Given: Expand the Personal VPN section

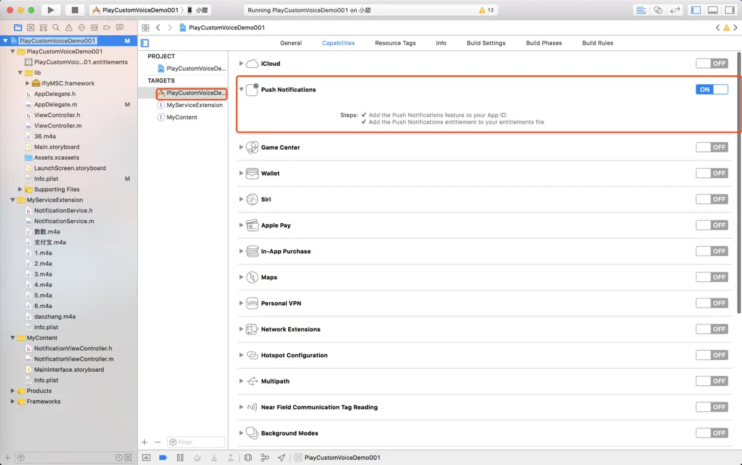Looking at the screenshot, I should (241, 303).
